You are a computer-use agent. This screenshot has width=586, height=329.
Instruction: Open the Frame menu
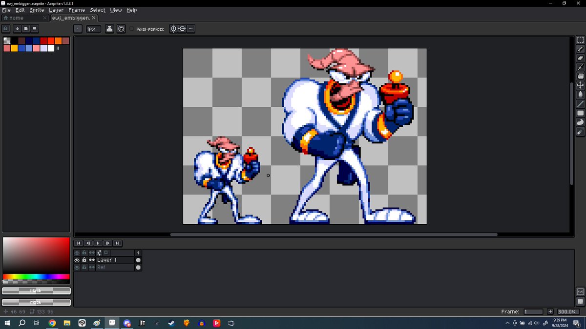click(77, 10)
